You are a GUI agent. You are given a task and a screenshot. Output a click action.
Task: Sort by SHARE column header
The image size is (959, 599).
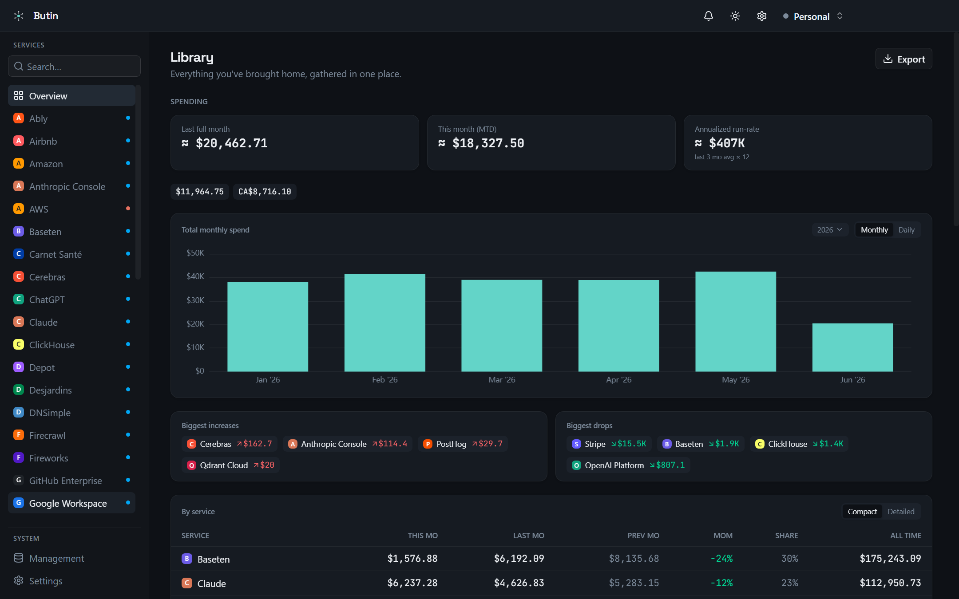787,536
